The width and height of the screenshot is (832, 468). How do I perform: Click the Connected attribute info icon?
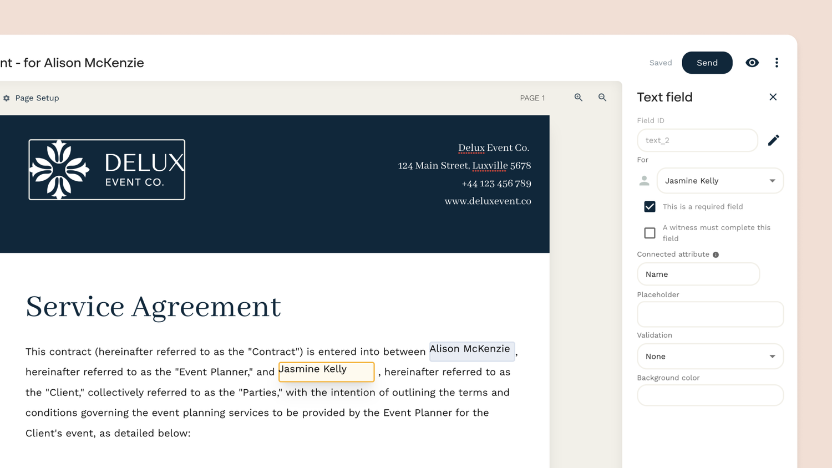(x=716, y=255)
